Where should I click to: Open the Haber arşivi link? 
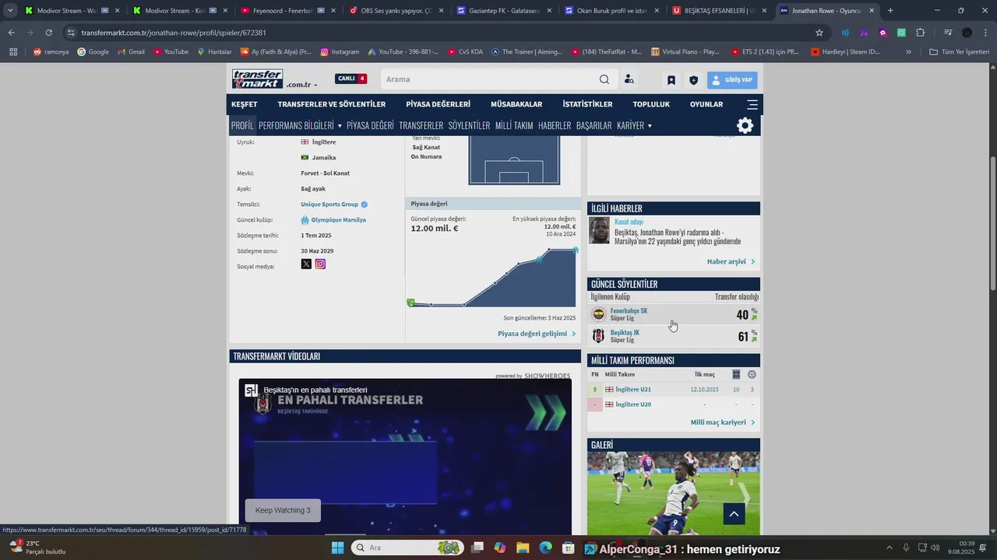731,261
